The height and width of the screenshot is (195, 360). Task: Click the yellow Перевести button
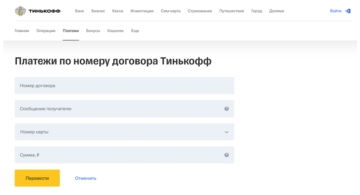click(37, 178)
